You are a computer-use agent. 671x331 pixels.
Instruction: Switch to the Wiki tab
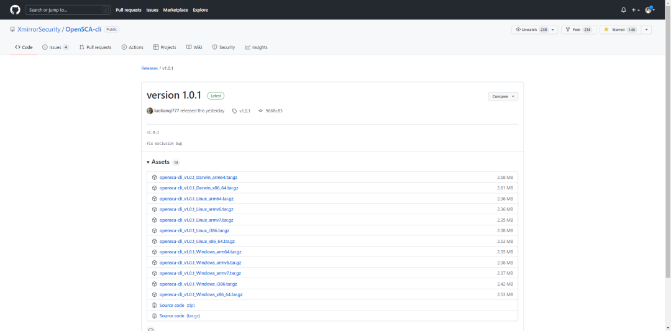[x=194, y=47]
